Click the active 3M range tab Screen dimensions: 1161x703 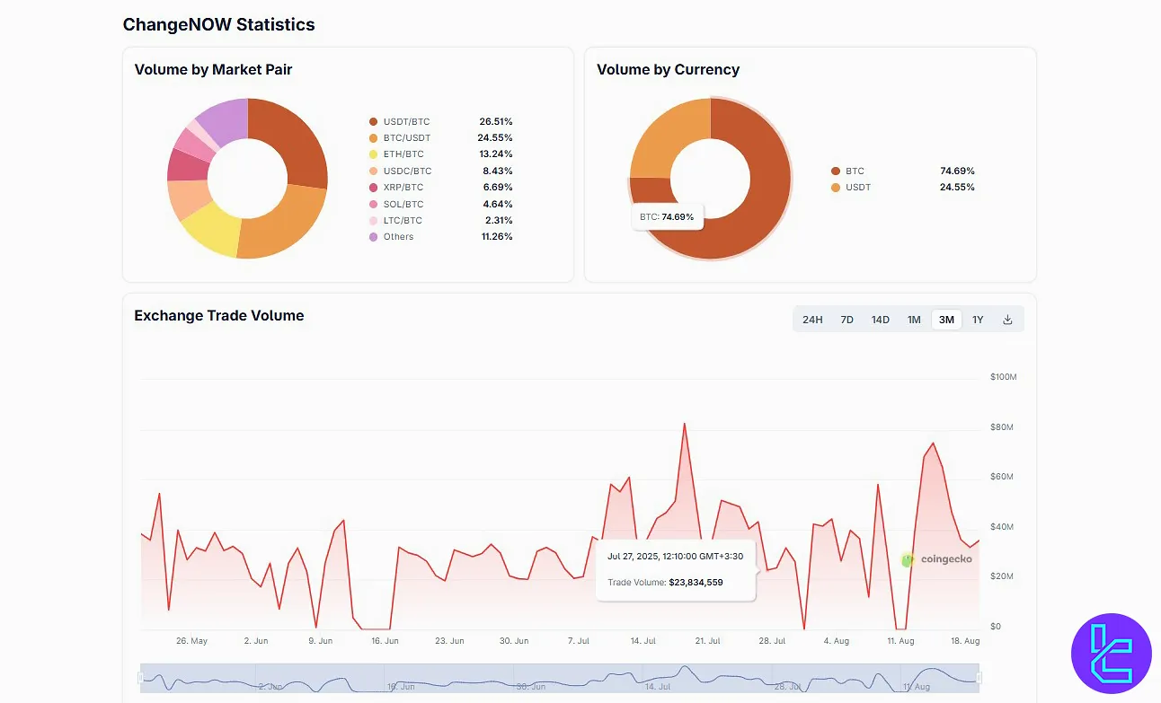pyautogui.click(x=946, y=320)
